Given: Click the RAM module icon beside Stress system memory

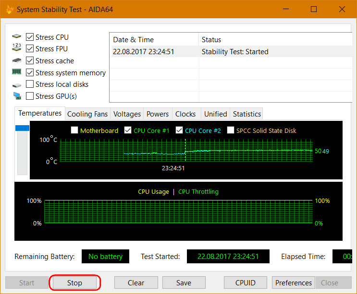Looking at the screenshot, I should tap(17, 72).
